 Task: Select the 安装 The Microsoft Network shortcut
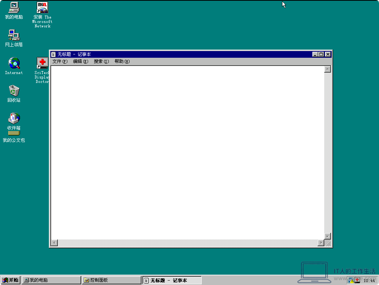pos(42,14)
